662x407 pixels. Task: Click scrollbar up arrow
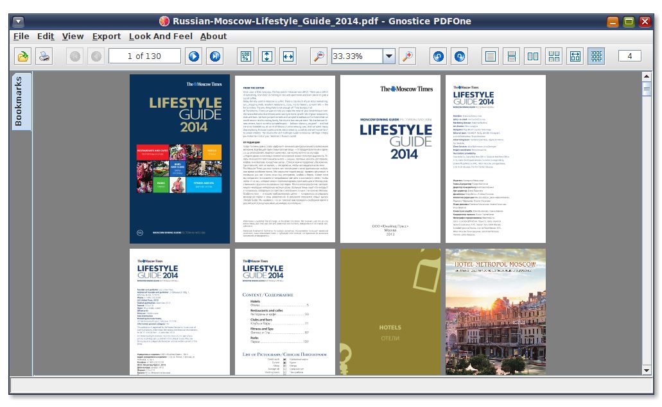[x=647, y=77]
